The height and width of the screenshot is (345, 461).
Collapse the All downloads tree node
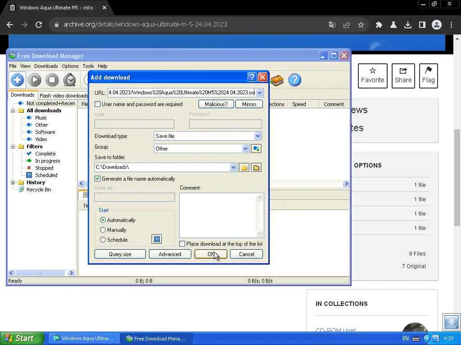[13, 111]
